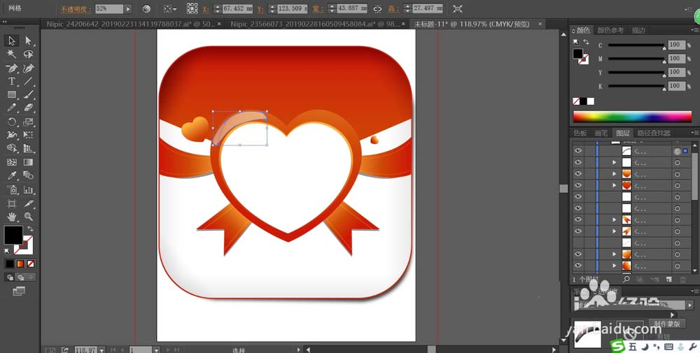
Task: Expand the red heart layer group
Action: point(615,185)
